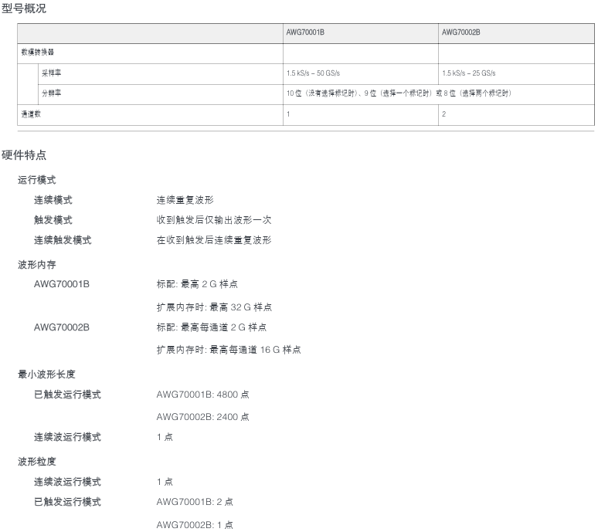Select the AWG70002B table column header
Viewport: 598px width, 532px height.
tap(460, 32)
